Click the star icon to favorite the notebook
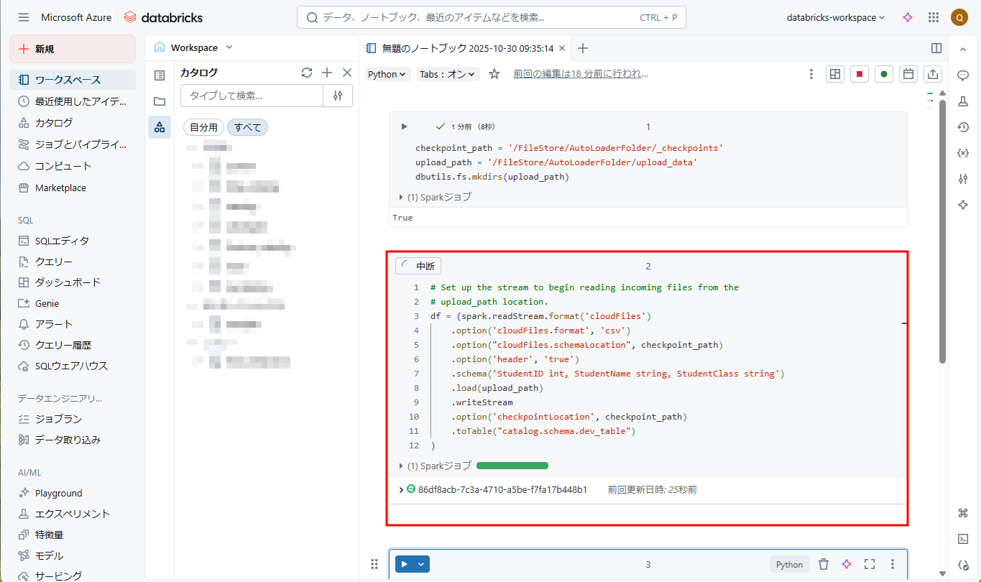This screenshot has height=582, width=981. (x=494, y=74)
